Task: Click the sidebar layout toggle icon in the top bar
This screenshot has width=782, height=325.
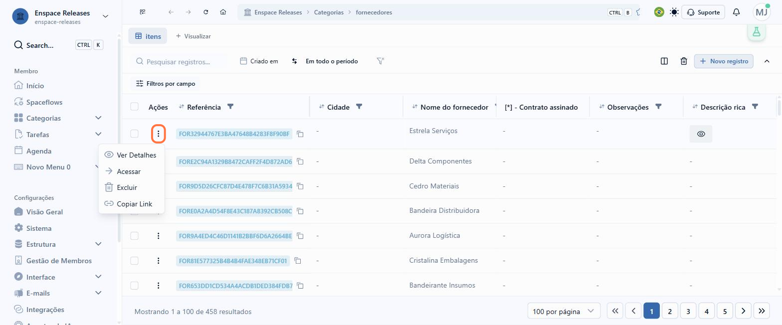Action: (x=143, y=12)
